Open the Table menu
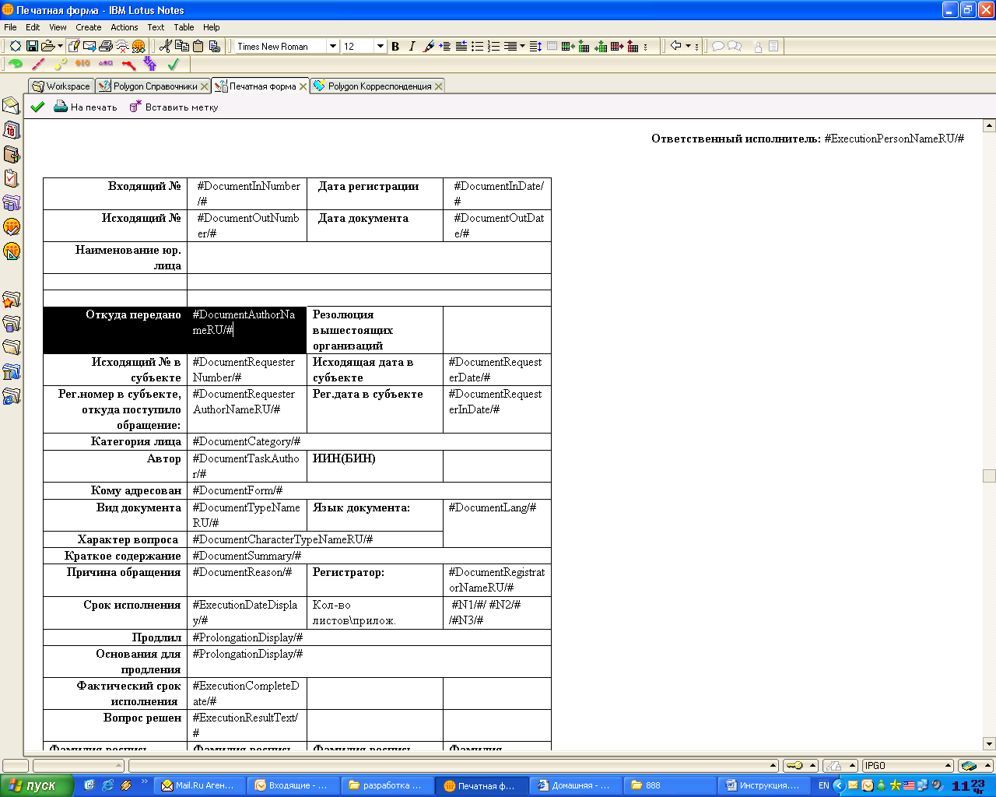Viewport: 996px width, 797px height. tap(184, 27)
